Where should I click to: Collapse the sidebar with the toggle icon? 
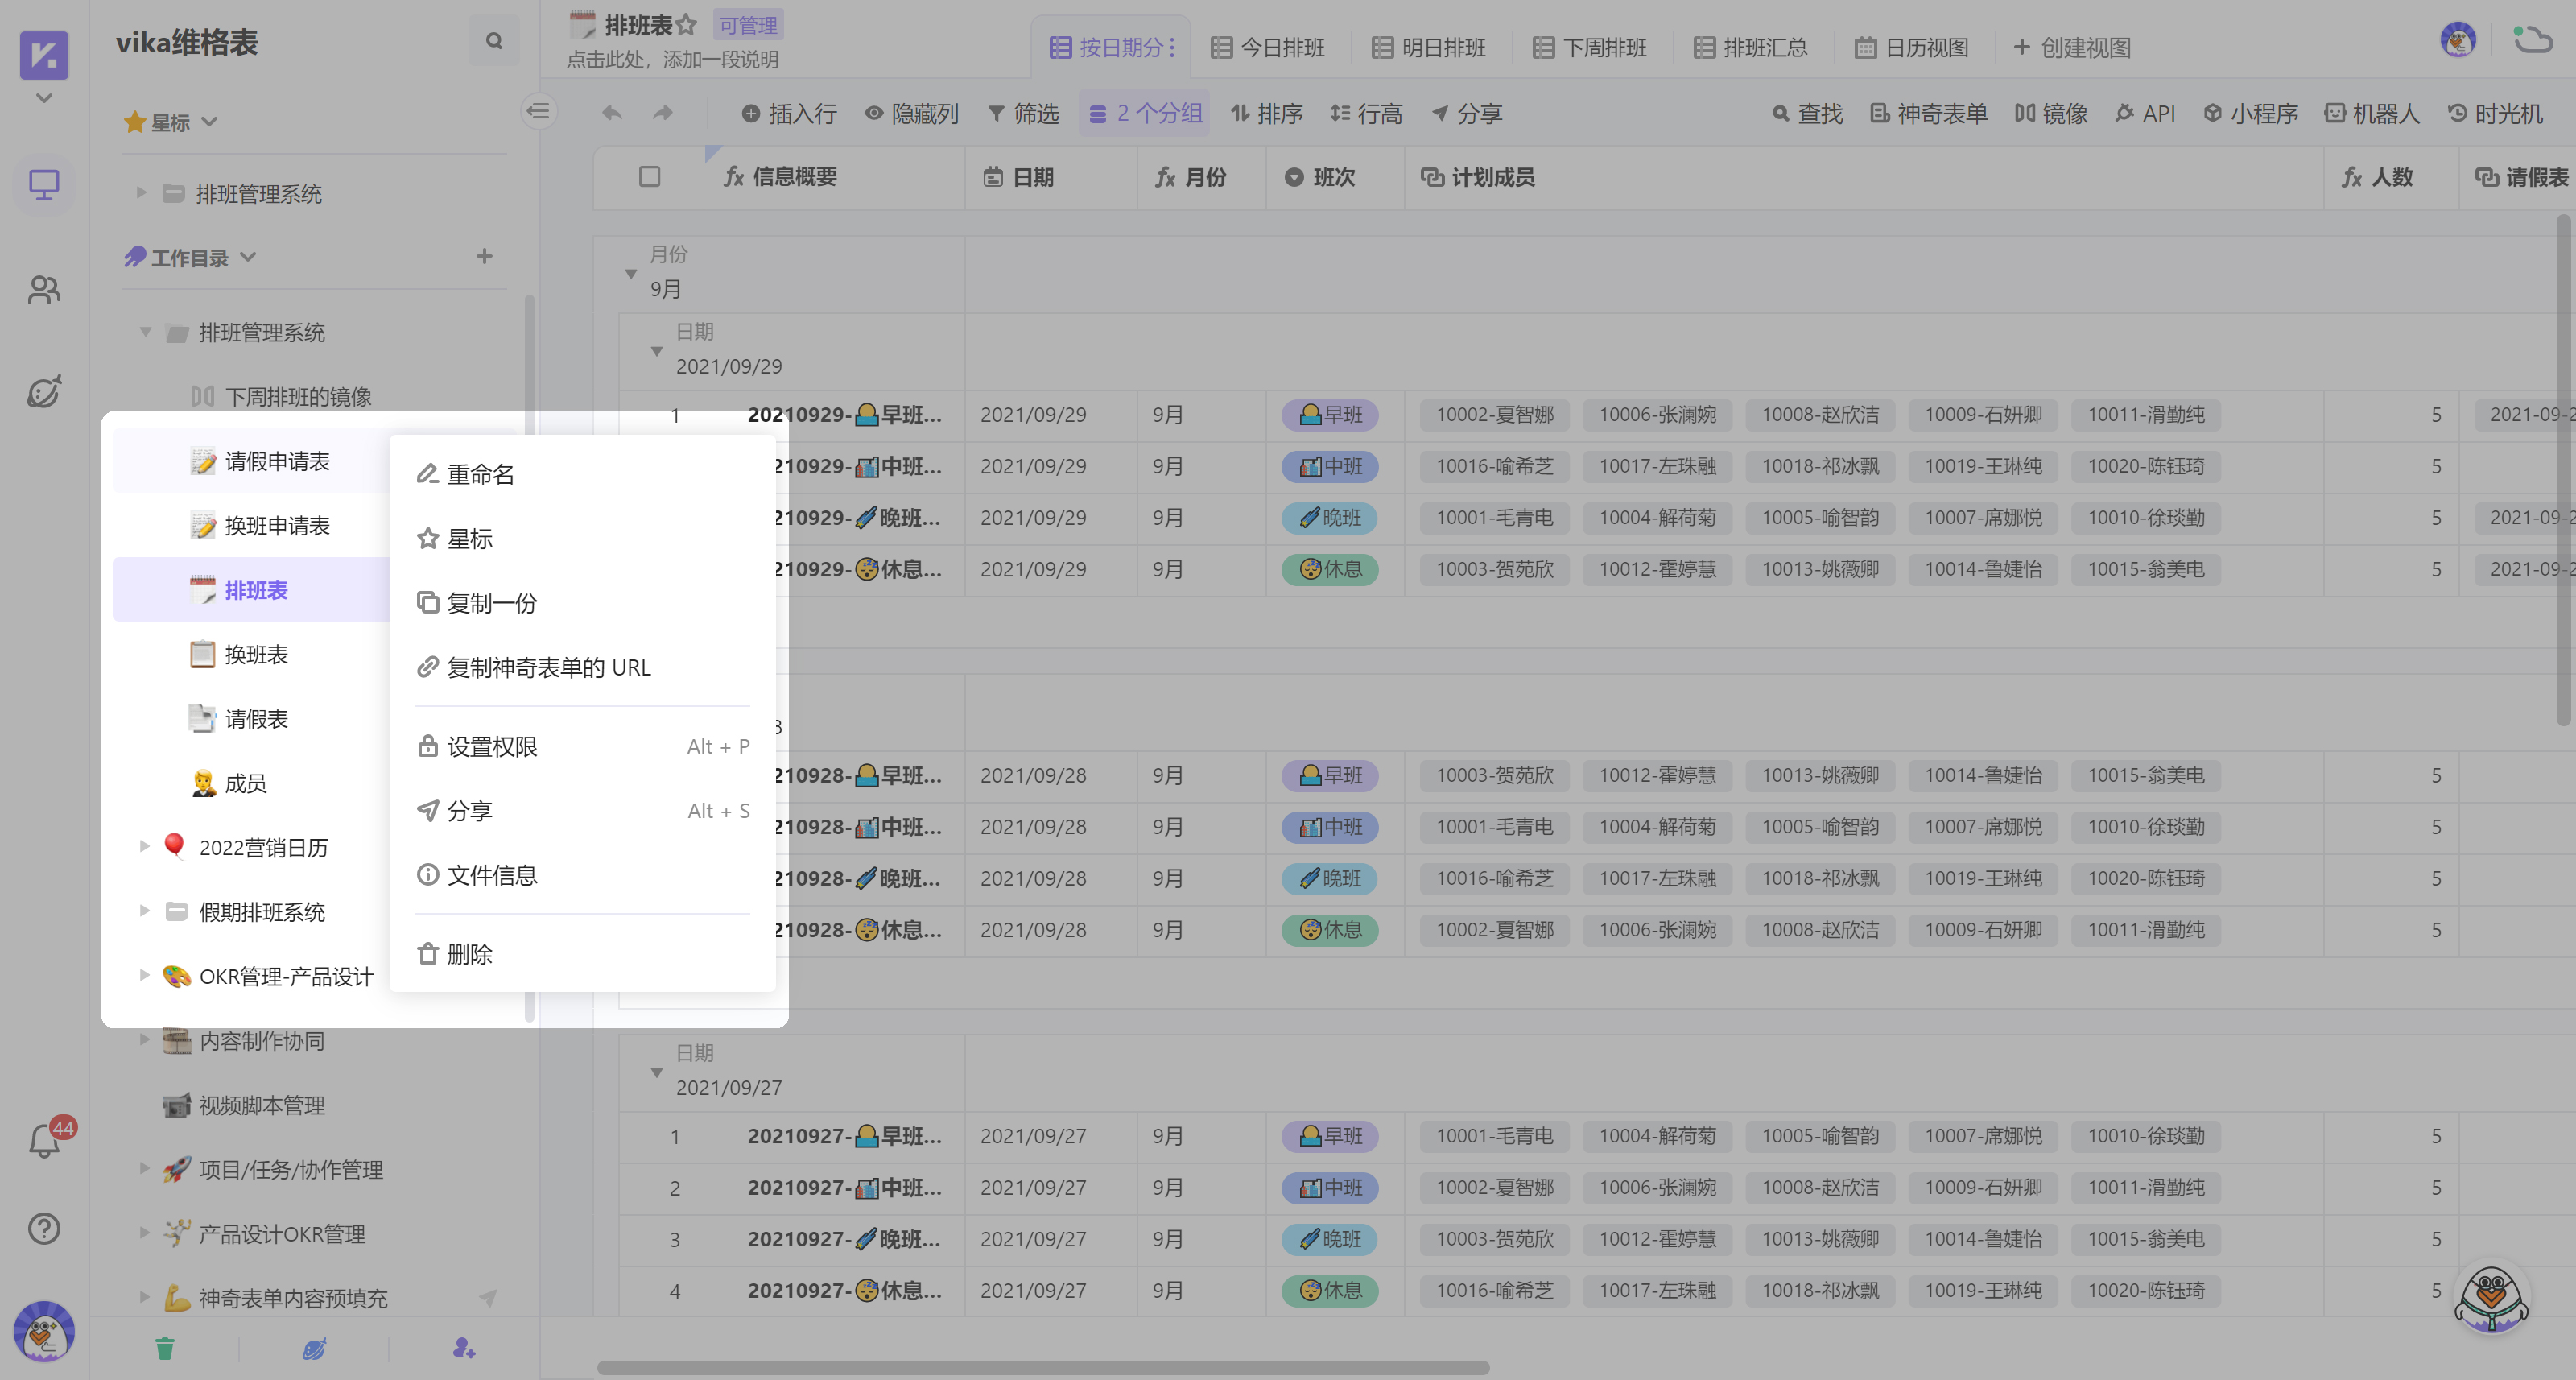(539, 111)
